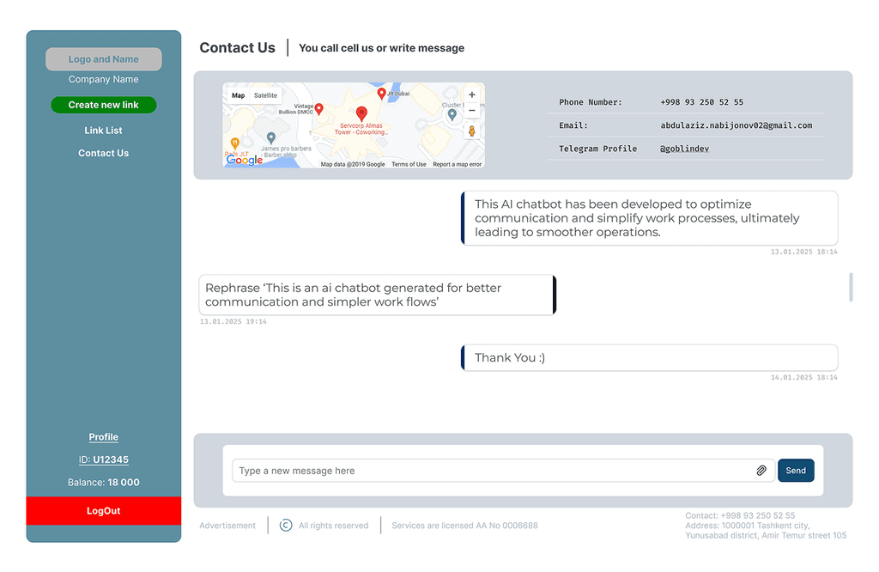Click the Street View pegman icon

tap(471, 131)
